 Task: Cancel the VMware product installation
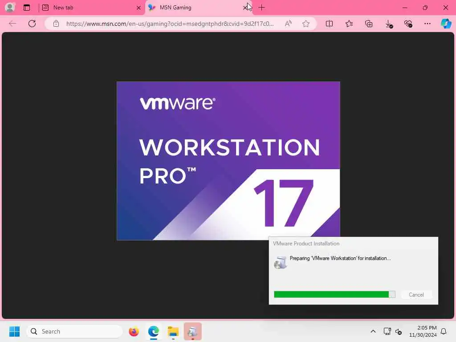pyautogui.click(x=416, y=295)
